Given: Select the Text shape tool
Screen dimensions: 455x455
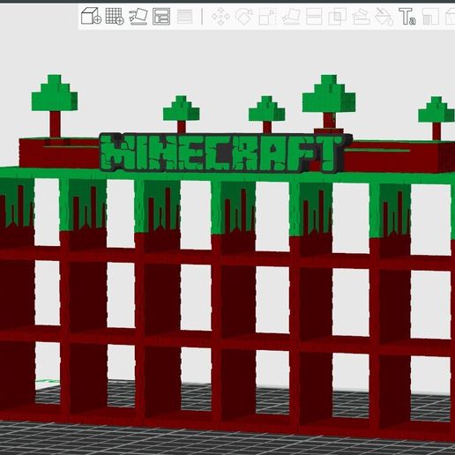Looking at the screenshot, I should pyautogui.click(x=407, y=17).
